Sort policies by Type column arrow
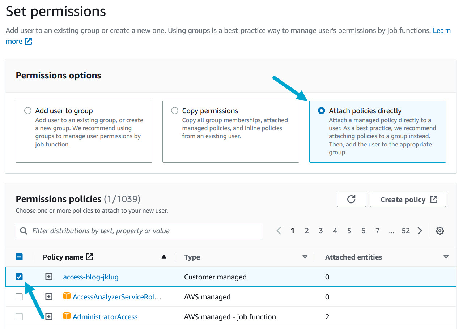The width and height of the screenshot is (459, 329). tap(305, 257)
